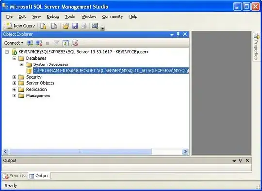Open the View menu

click(x=36, y=16)
